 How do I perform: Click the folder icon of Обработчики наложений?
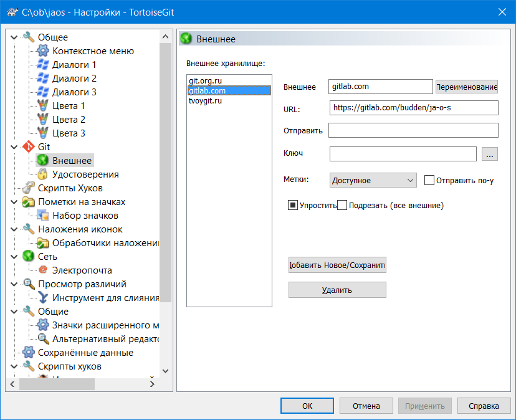pos(43,243)
